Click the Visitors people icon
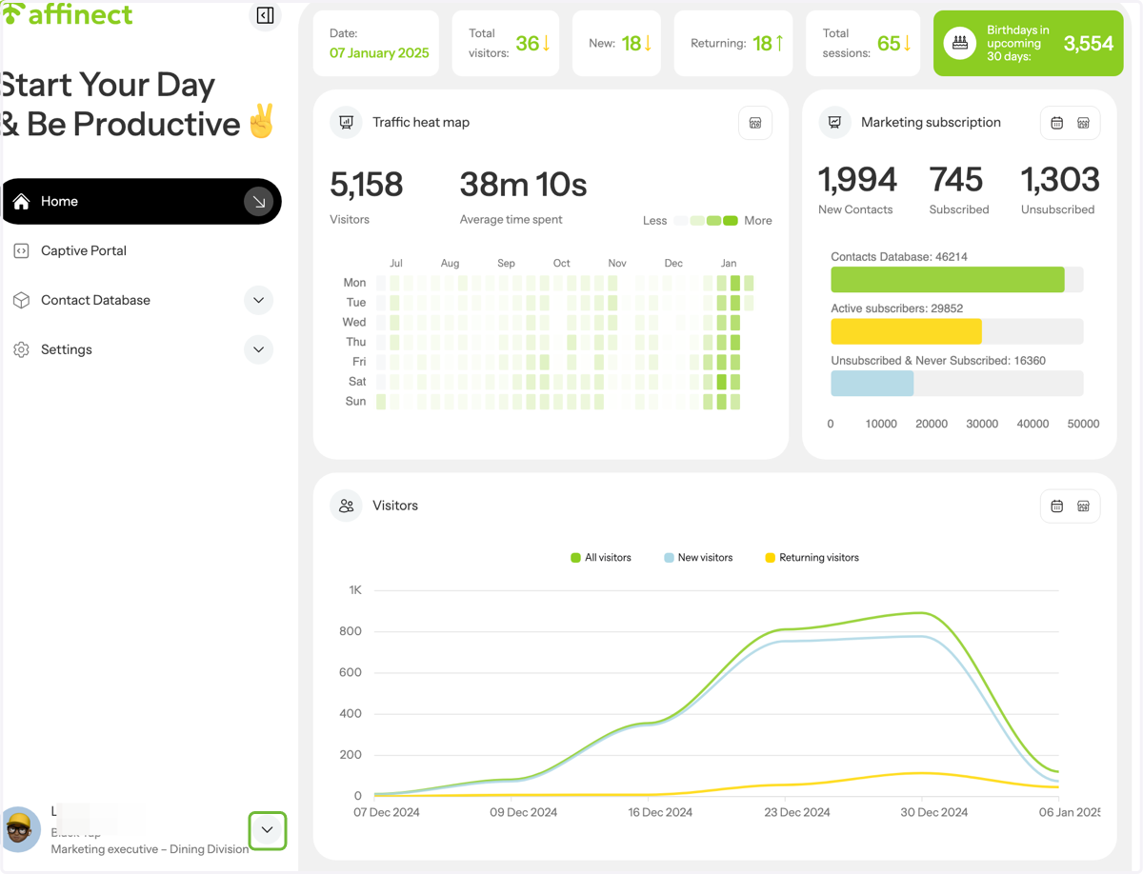1143x874 pixels. click(x=346, y=507)
